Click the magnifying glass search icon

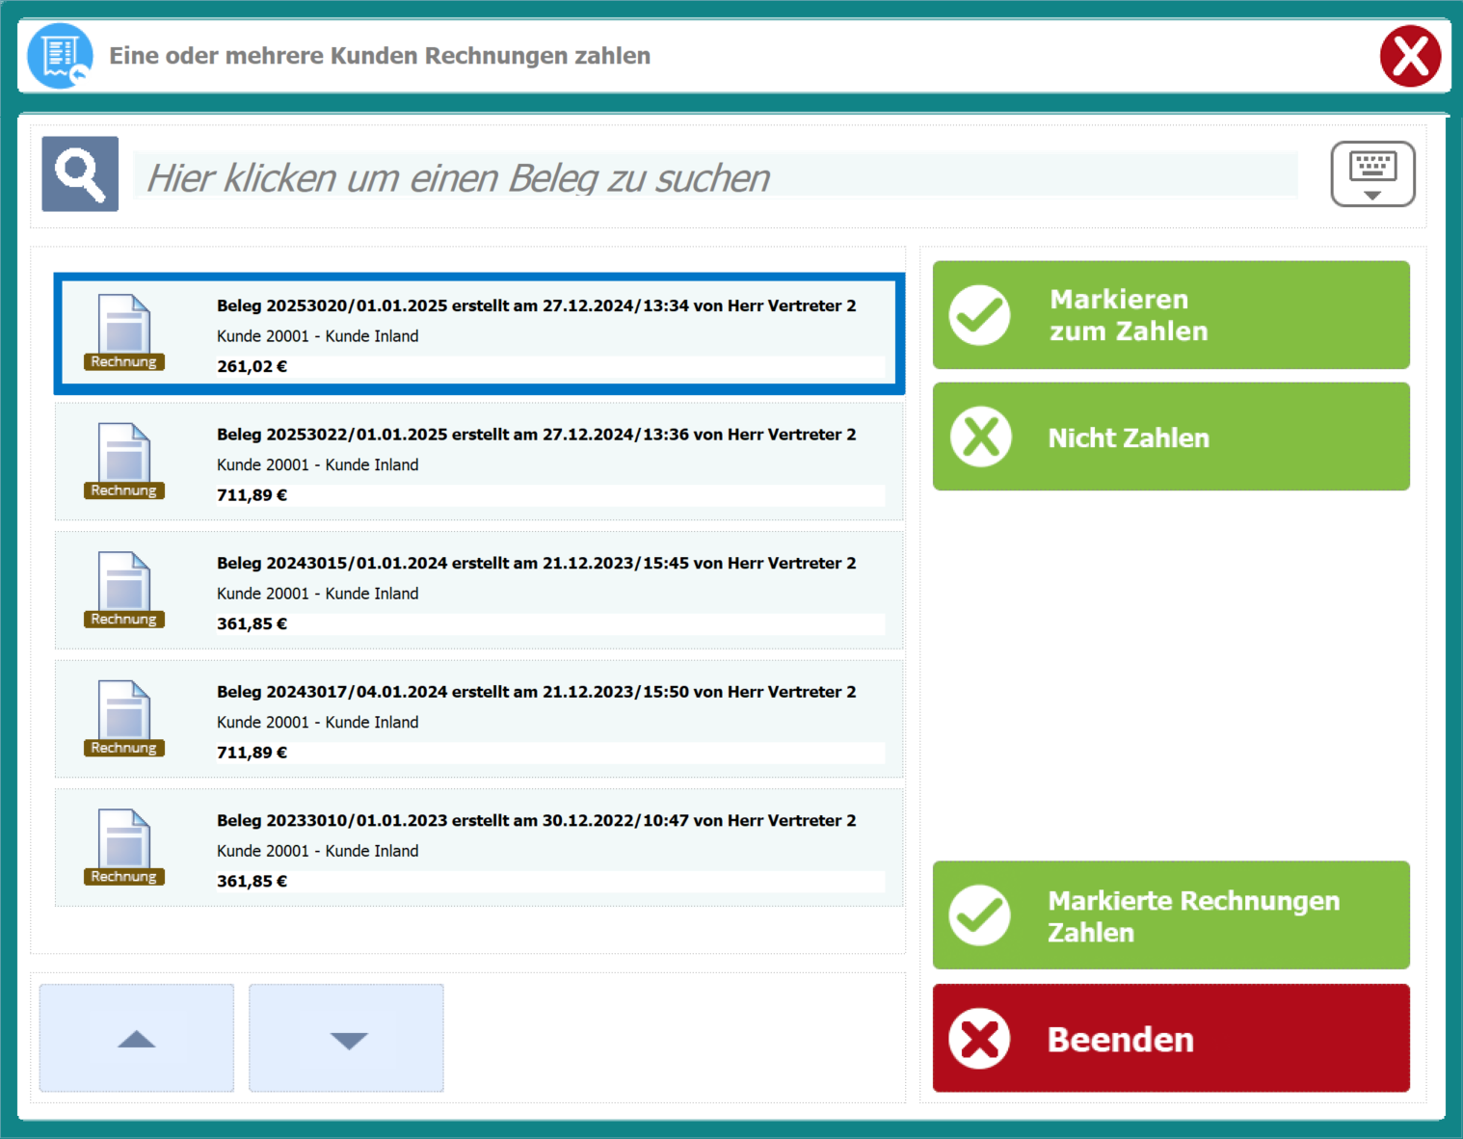[80, 174]
